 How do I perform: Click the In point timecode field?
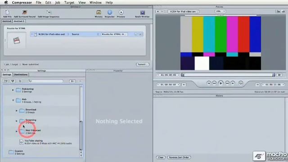[x=168, y=85]
